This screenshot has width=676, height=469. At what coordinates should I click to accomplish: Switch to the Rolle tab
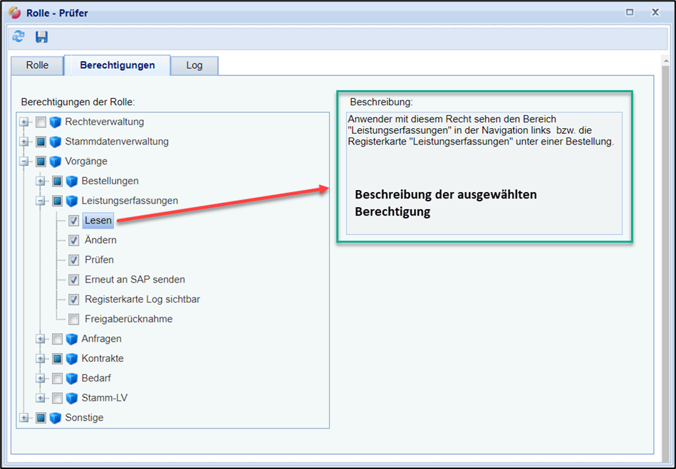coord(37,65)
